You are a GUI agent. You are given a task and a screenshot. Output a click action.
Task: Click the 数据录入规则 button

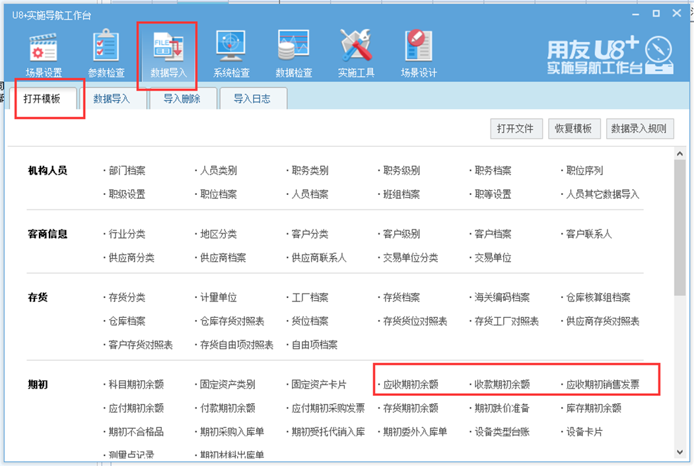tap(639, 129)
